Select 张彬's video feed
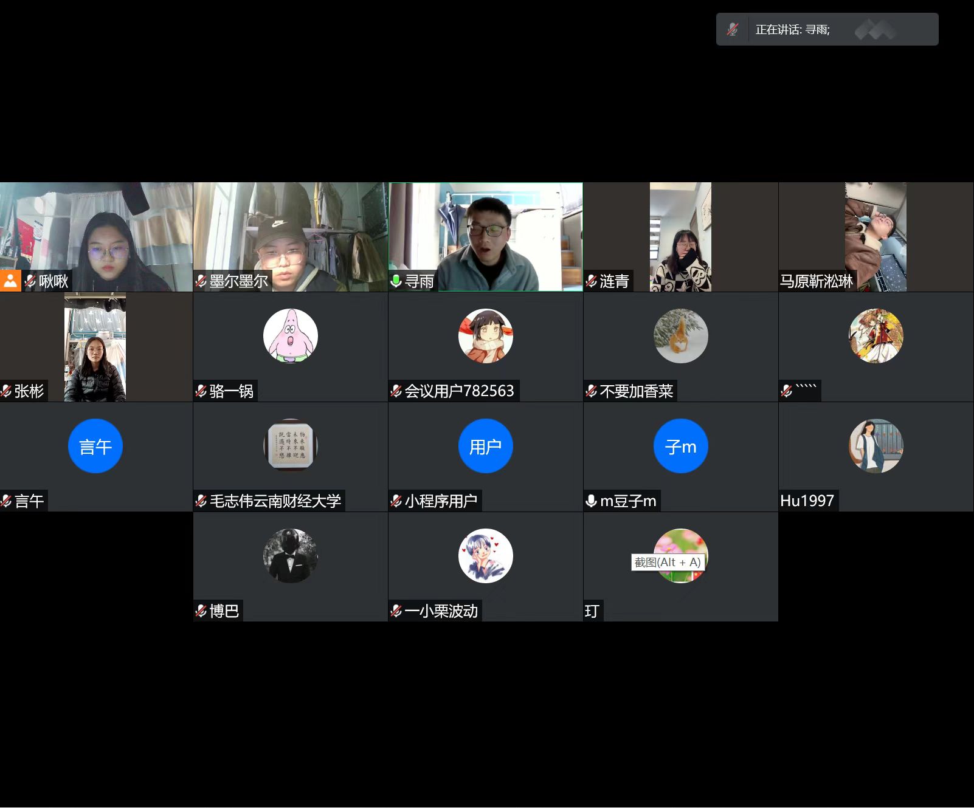 (95, 346)
